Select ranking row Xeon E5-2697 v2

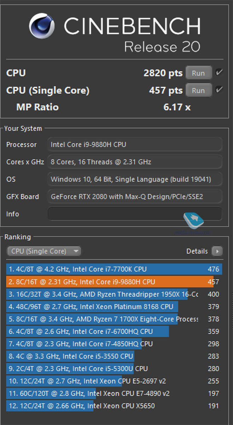[114, 381]
